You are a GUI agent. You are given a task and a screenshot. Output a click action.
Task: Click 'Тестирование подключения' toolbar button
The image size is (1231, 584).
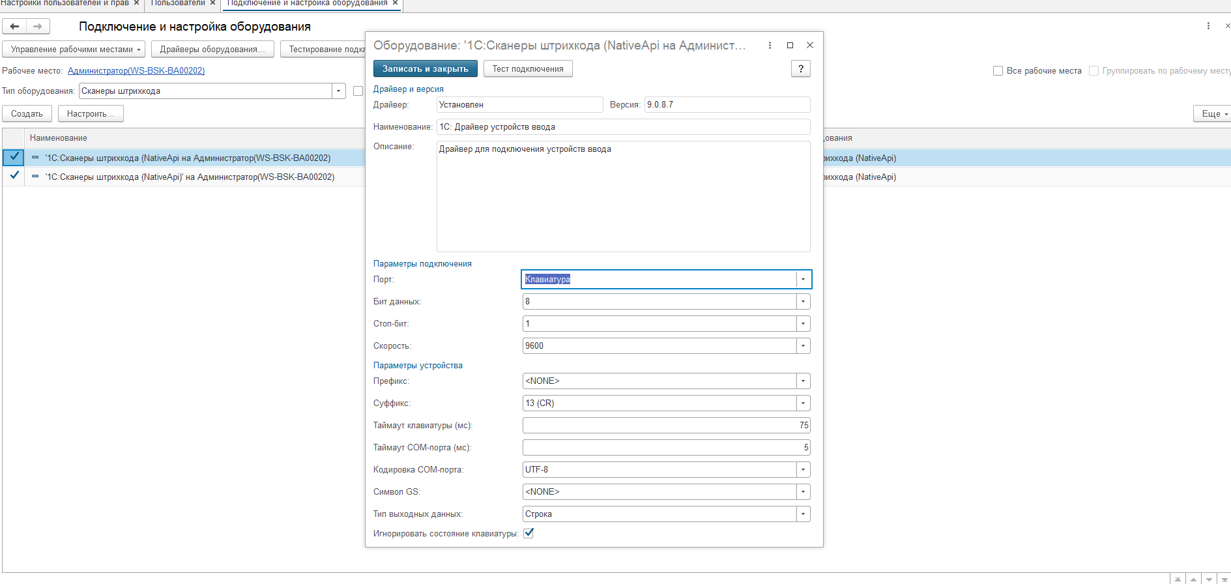pos(323,50)
